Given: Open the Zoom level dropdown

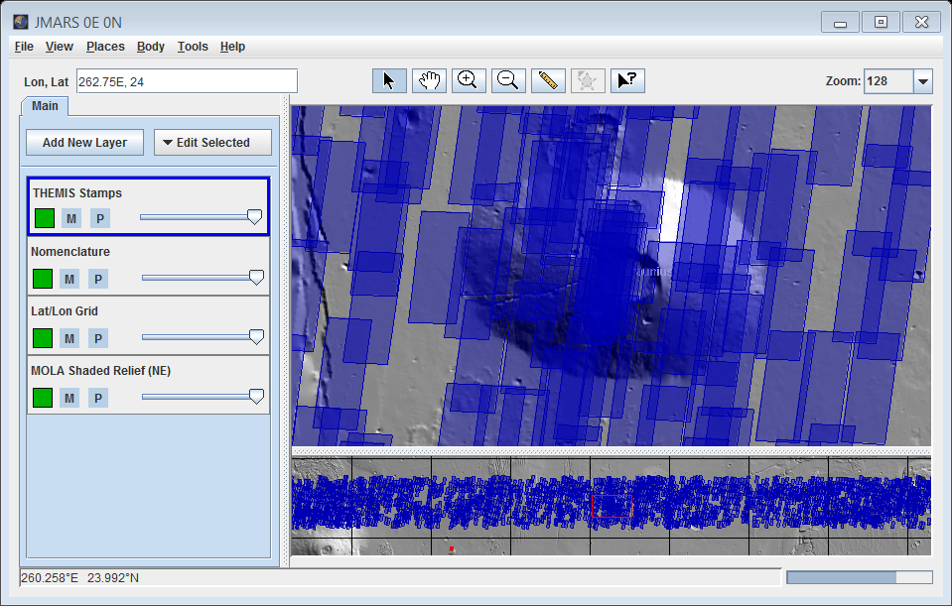Looking at the screenshot, I should (x=922, y=81).
